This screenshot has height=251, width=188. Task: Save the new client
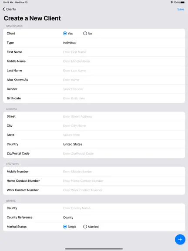coord(181,9)
